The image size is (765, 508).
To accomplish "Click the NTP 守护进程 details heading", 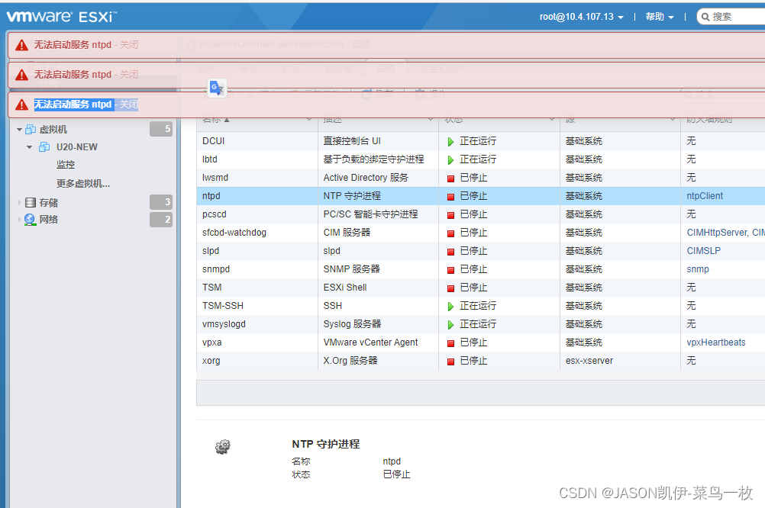I will [x=326, y=444].
